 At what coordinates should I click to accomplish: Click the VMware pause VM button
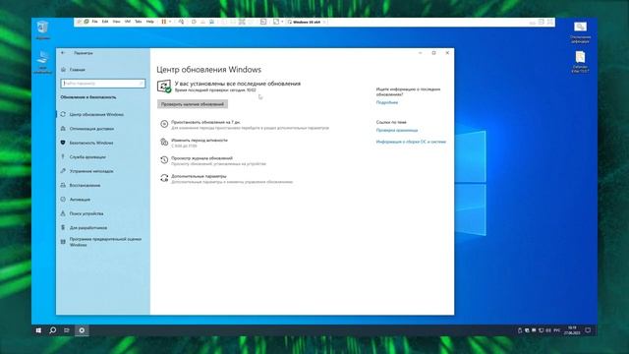pyautogui.click(x=164, y=22)
